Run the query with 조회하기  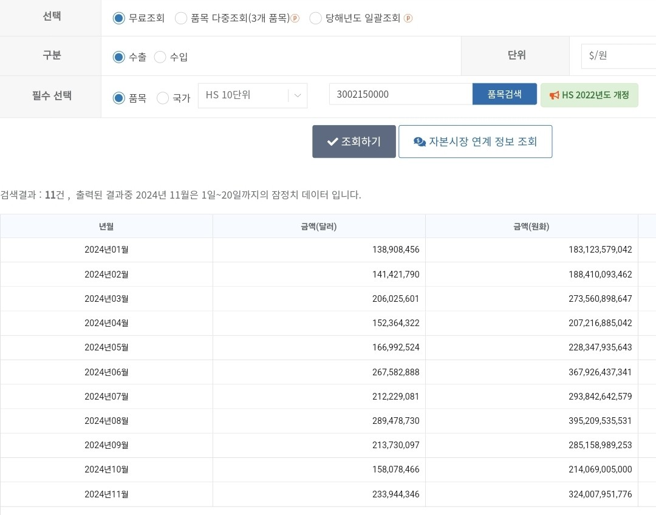(x=354, y=142)
